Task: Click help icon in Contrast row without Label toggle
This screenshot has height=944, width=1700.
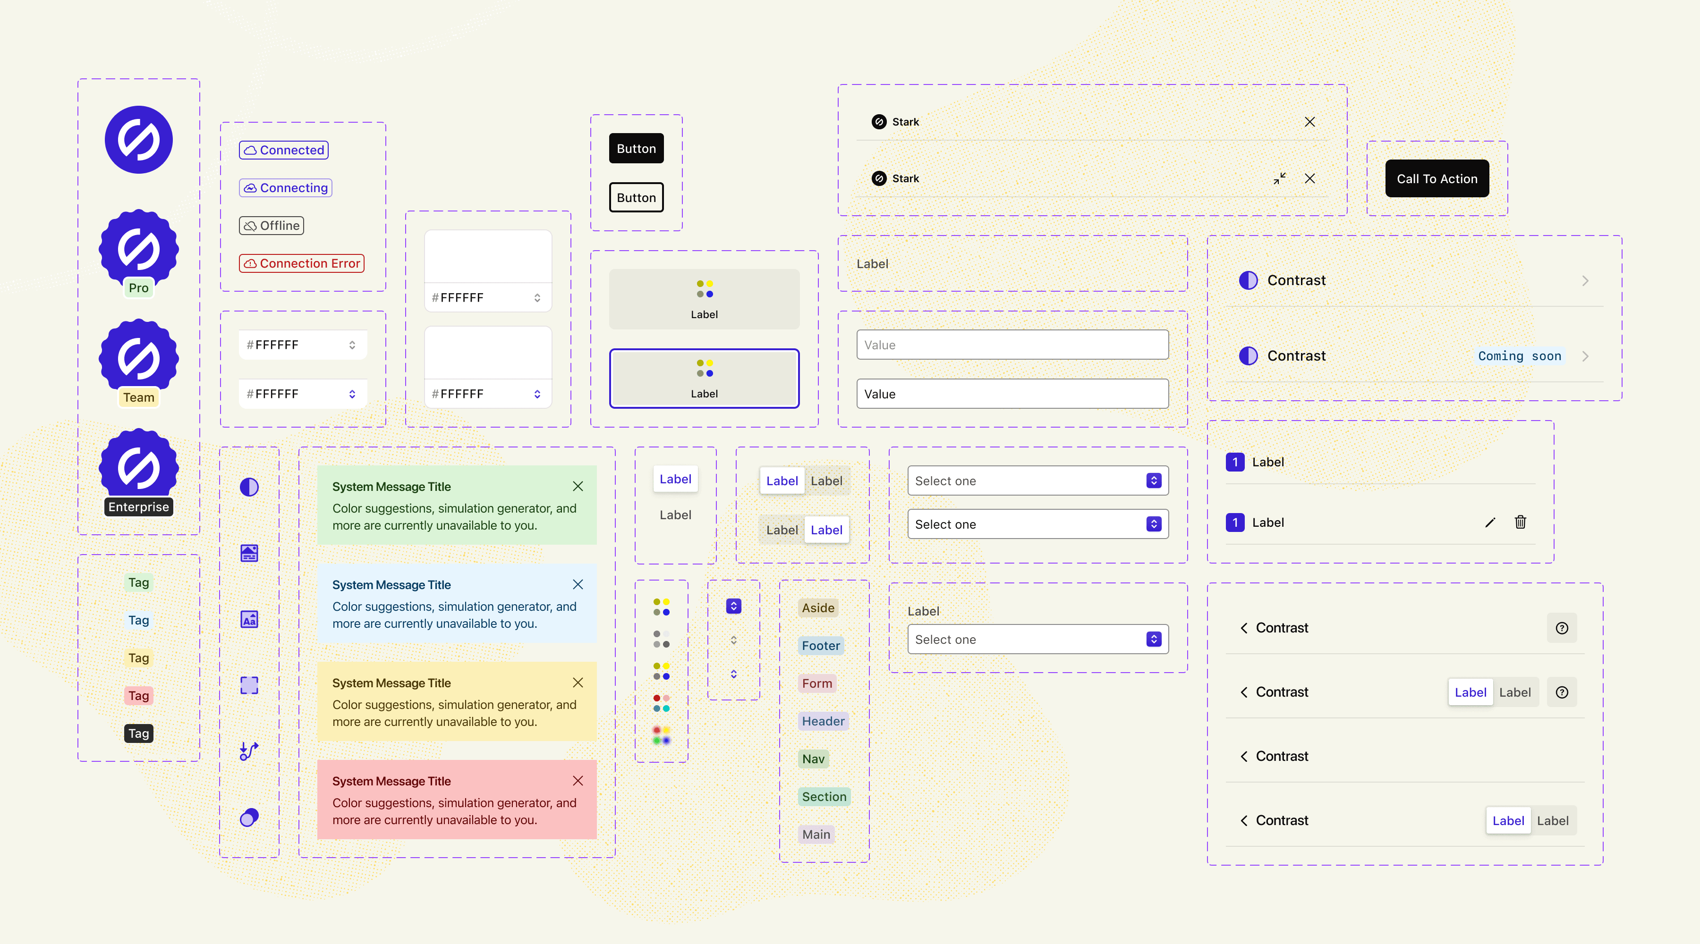Action: coord(1562,628)
